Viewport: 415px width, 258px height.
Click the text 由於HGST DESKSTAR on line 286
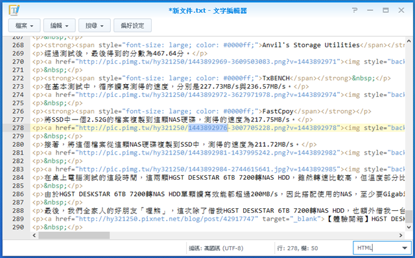click(x=77, y=194)
